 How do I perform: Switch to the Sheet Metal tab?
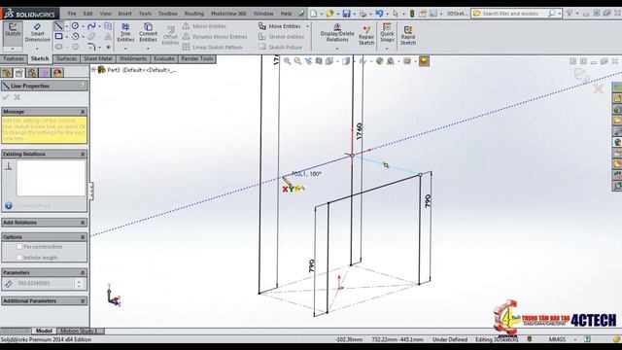point(97,58)
